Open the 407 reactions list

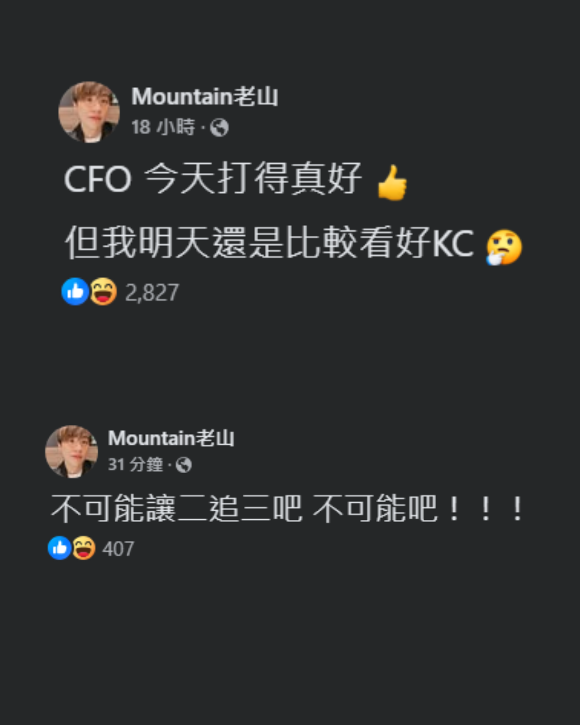tap(118, 548)
